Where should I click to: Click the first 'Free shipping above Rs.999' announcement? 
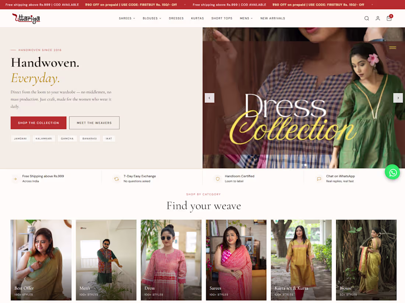[42, 5]
